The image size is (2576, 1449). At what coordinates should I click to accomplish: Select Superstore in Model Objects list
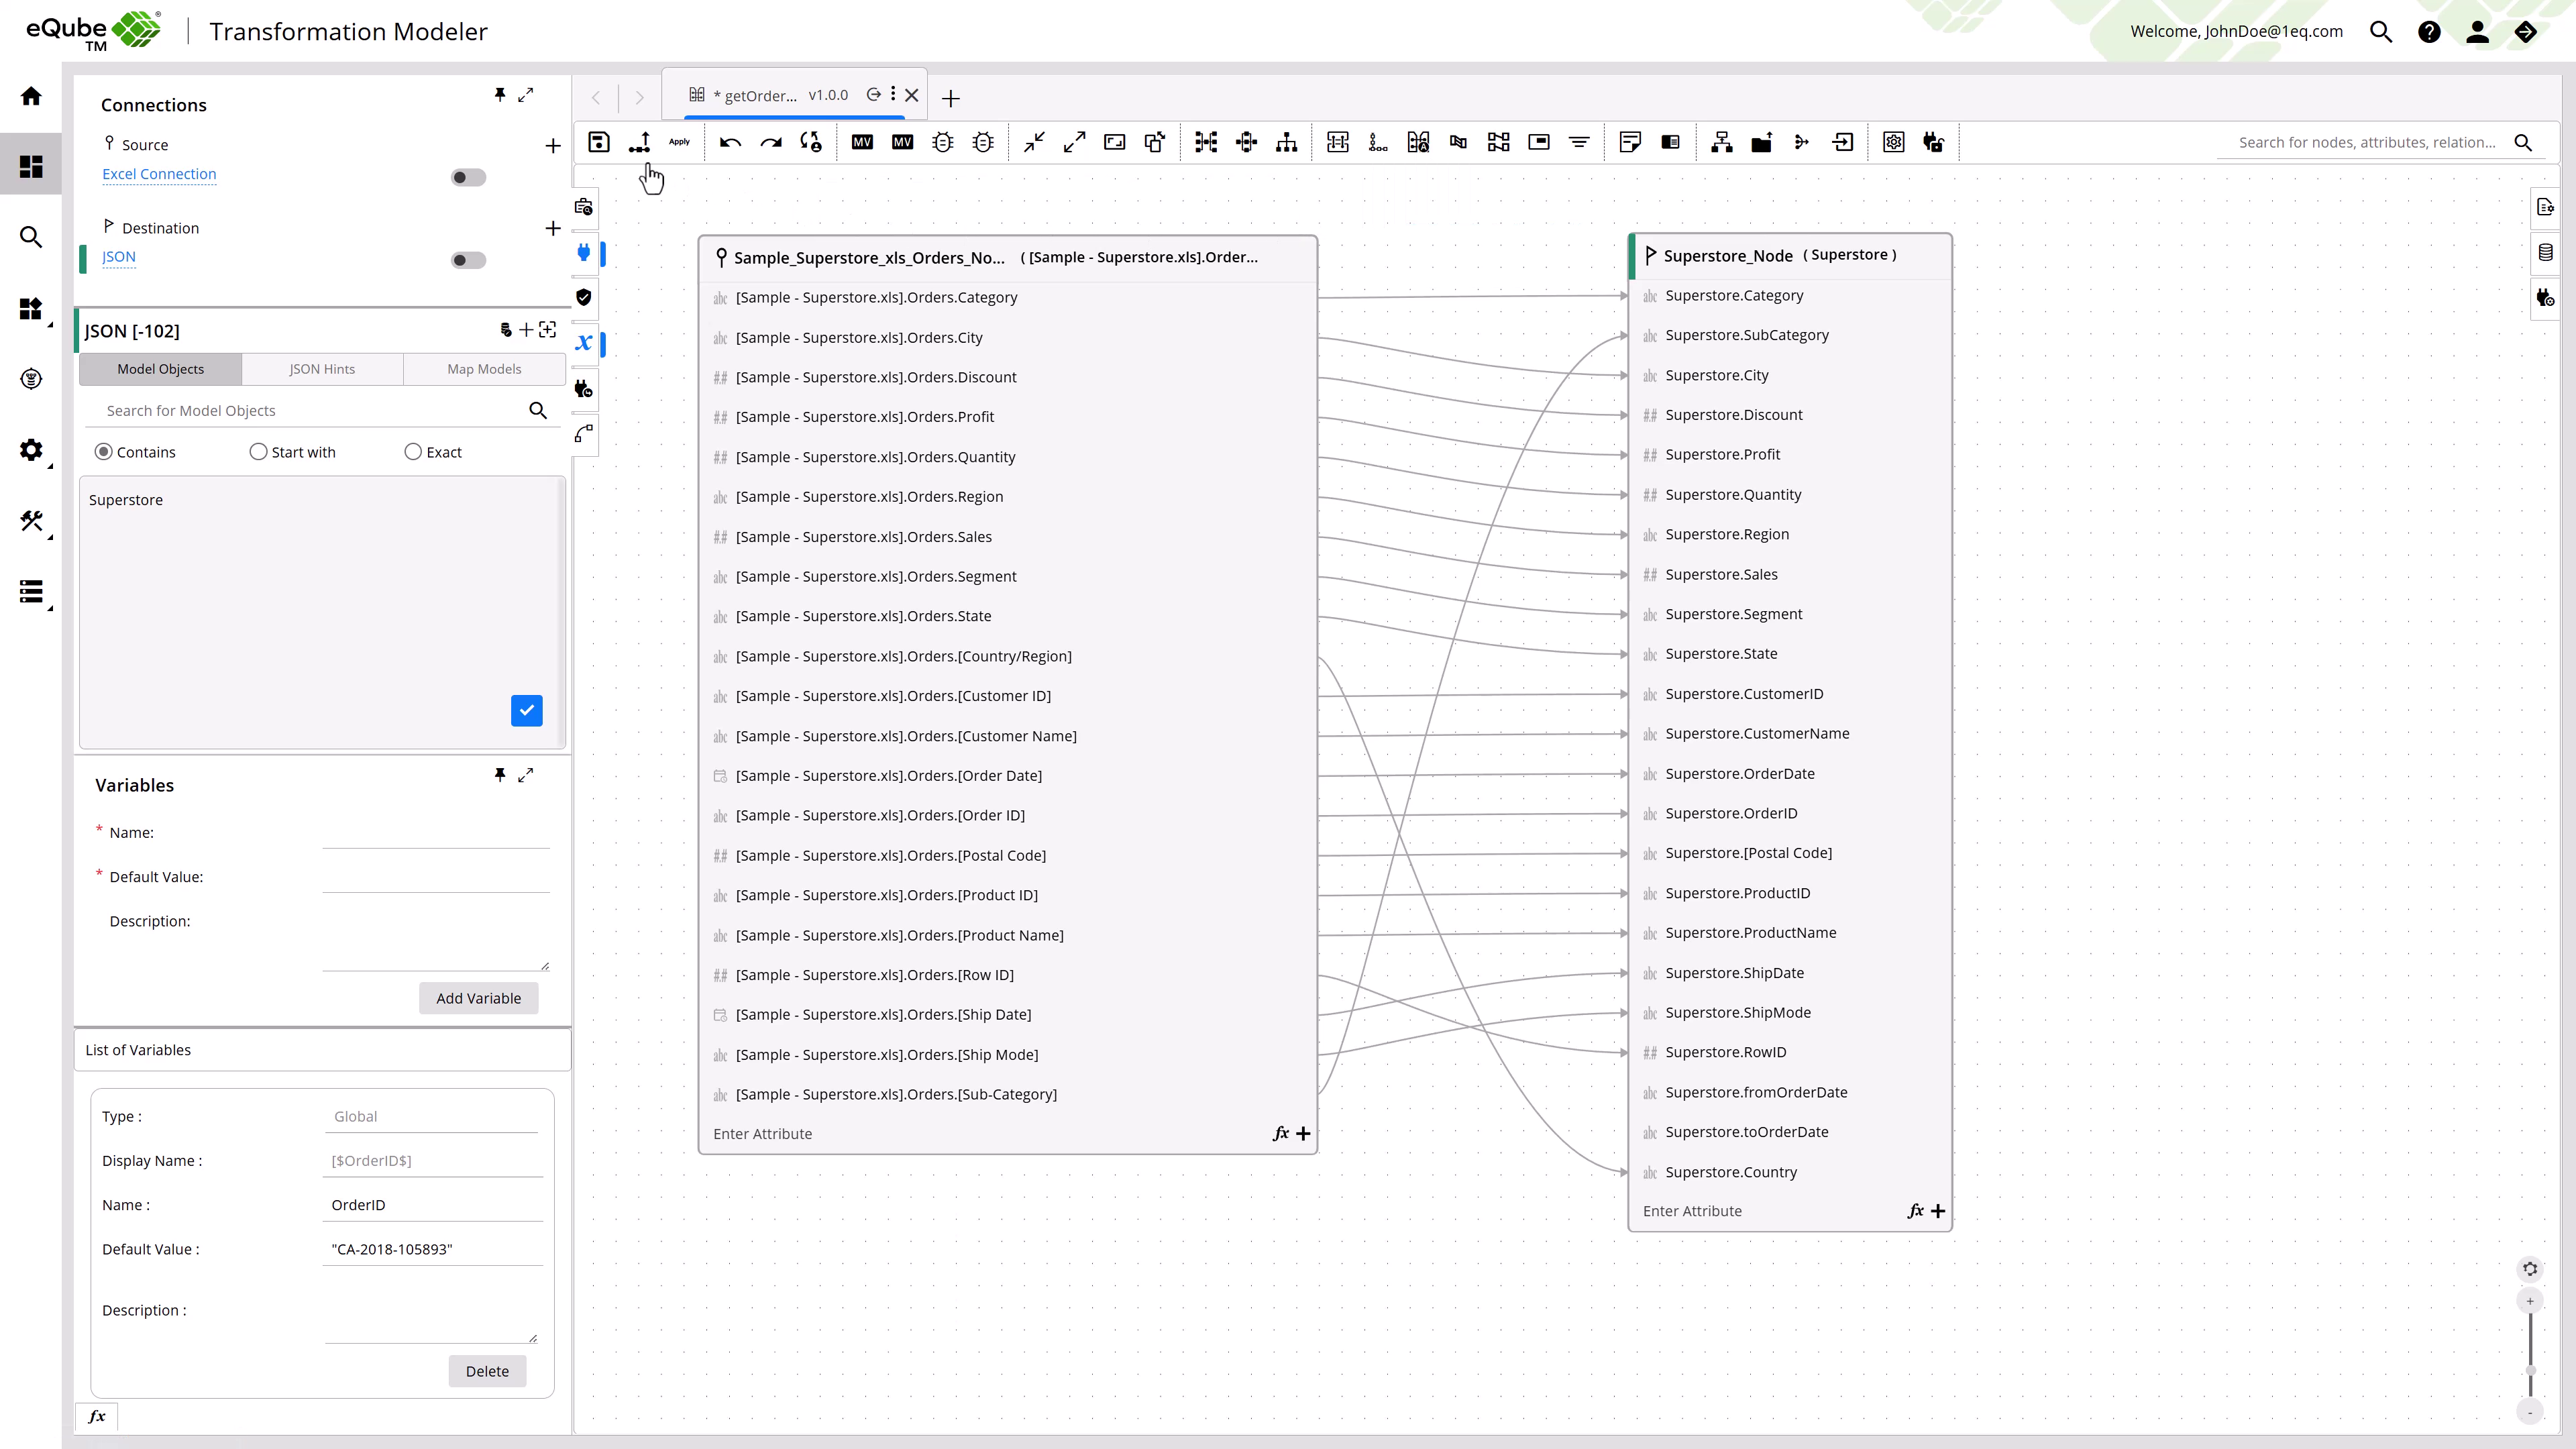(x=126, y=500)
